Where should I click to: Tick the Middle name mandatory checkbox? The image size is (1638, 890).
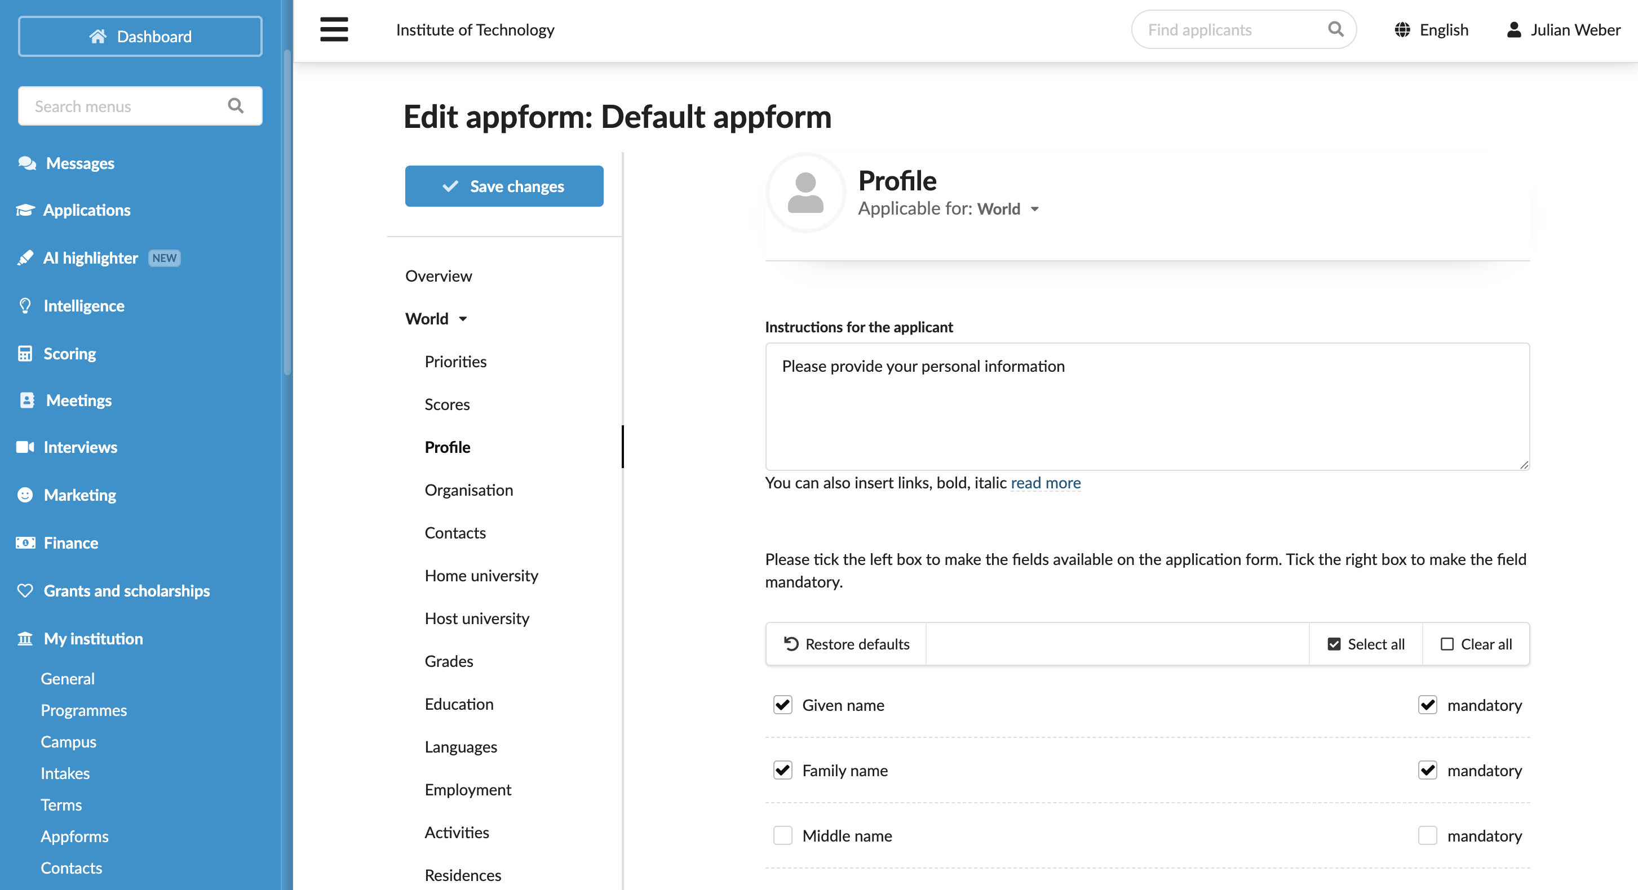point(1428,835)
